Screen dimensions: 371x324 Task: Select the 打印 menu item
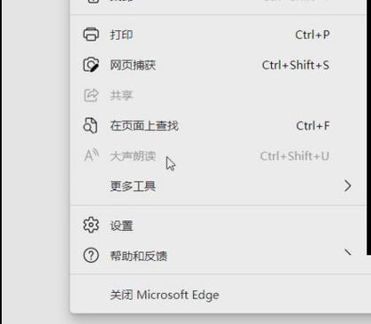(x=218, y=35)
